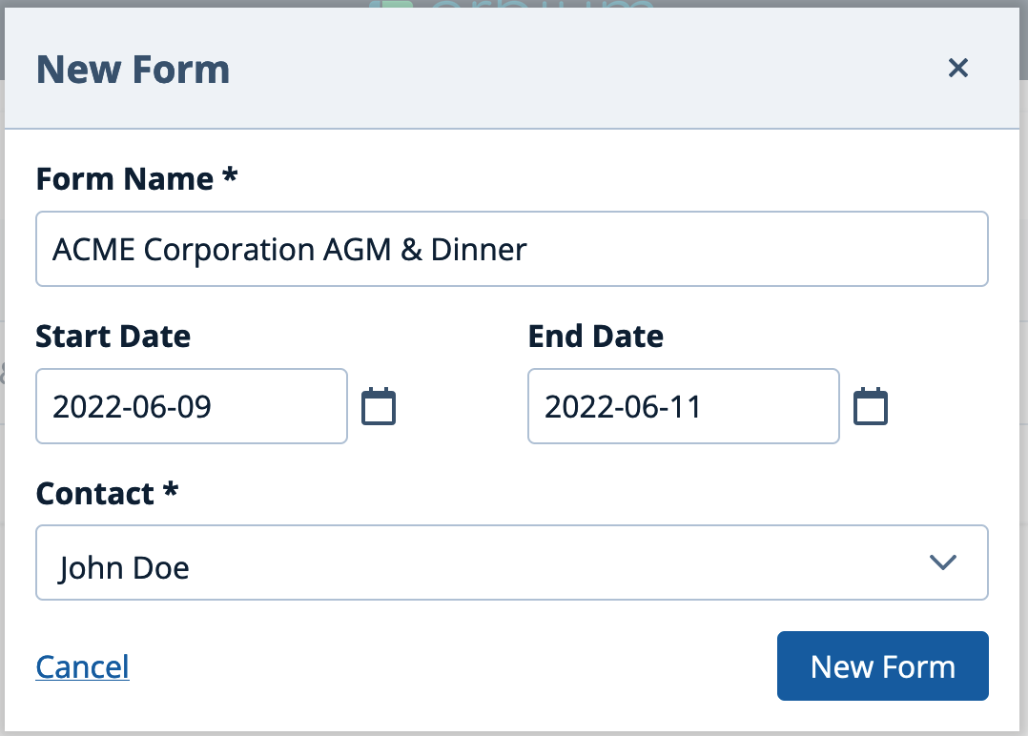Click the Start Date field showing 2022-06-09

click(191, 405)
